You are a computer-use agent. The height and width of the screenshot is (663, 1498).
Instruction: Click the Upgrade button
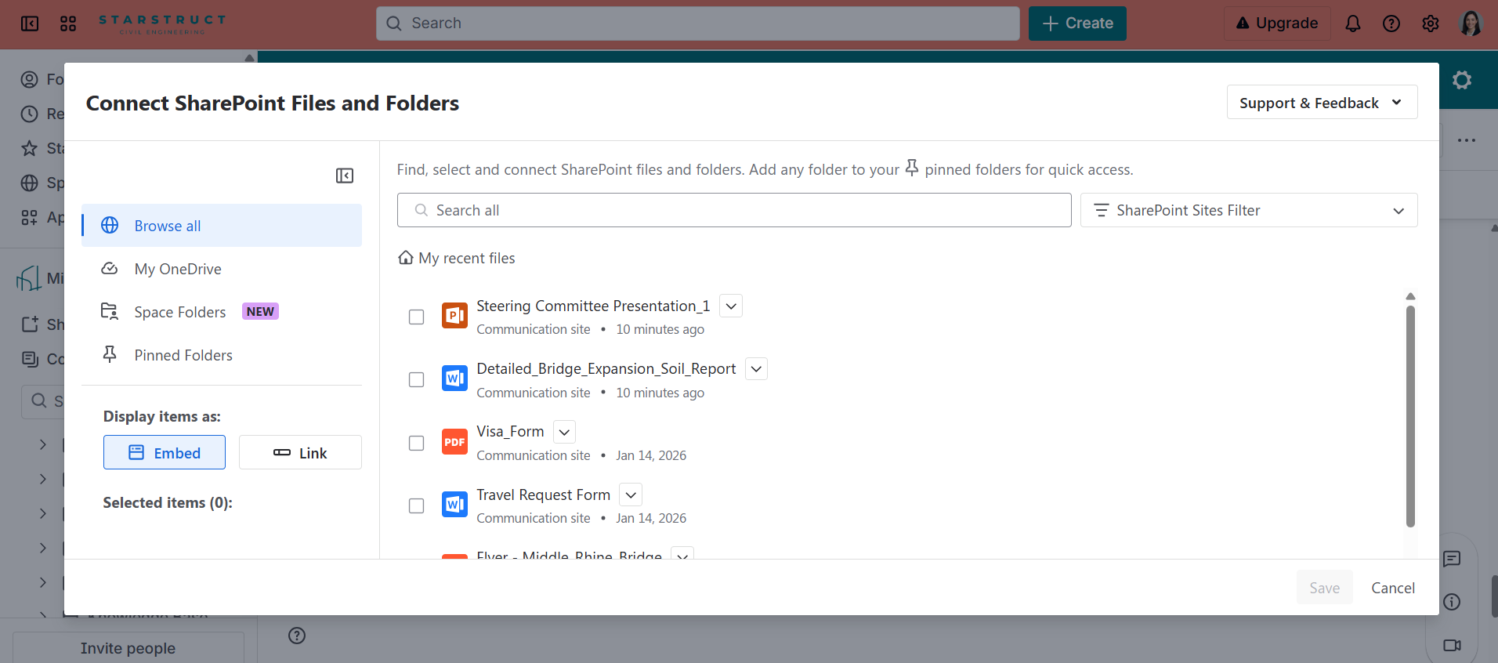(x=1277, y=24)
